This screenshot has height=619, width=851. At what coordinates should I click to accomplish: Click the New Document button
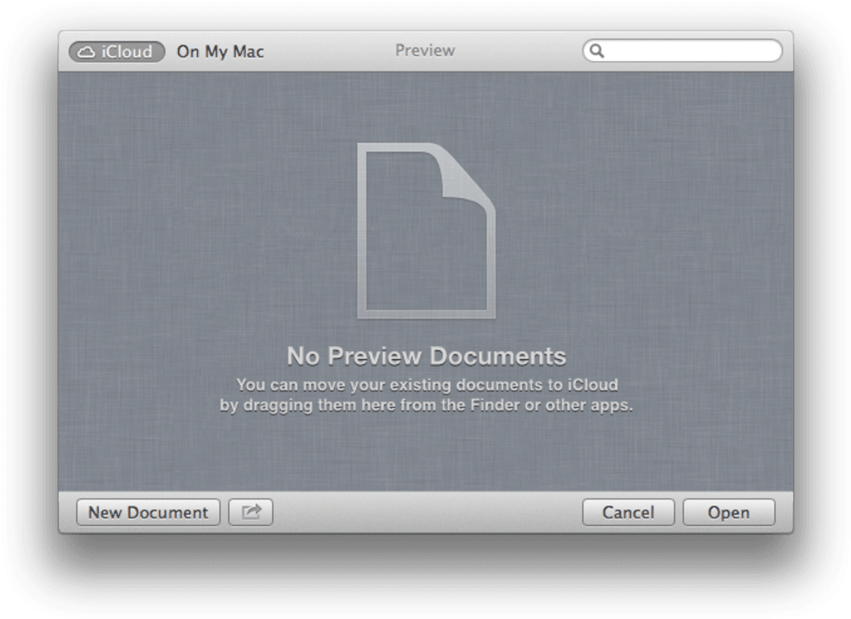point(148,512)
